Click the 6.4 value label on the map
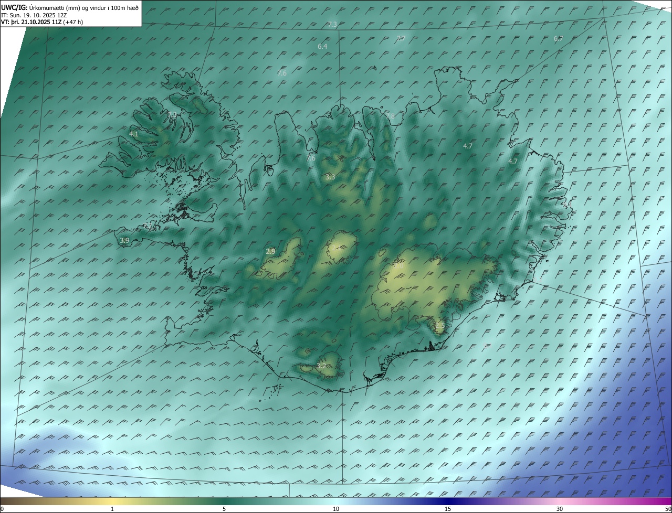 [322, 47]
